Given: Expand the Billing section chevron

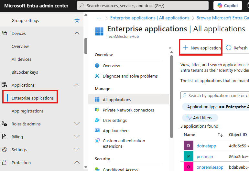Looking at the screenshot, I should pos(77,137).
